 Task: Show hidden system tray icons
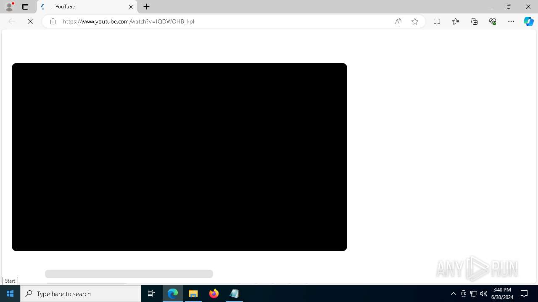[453, 294]
